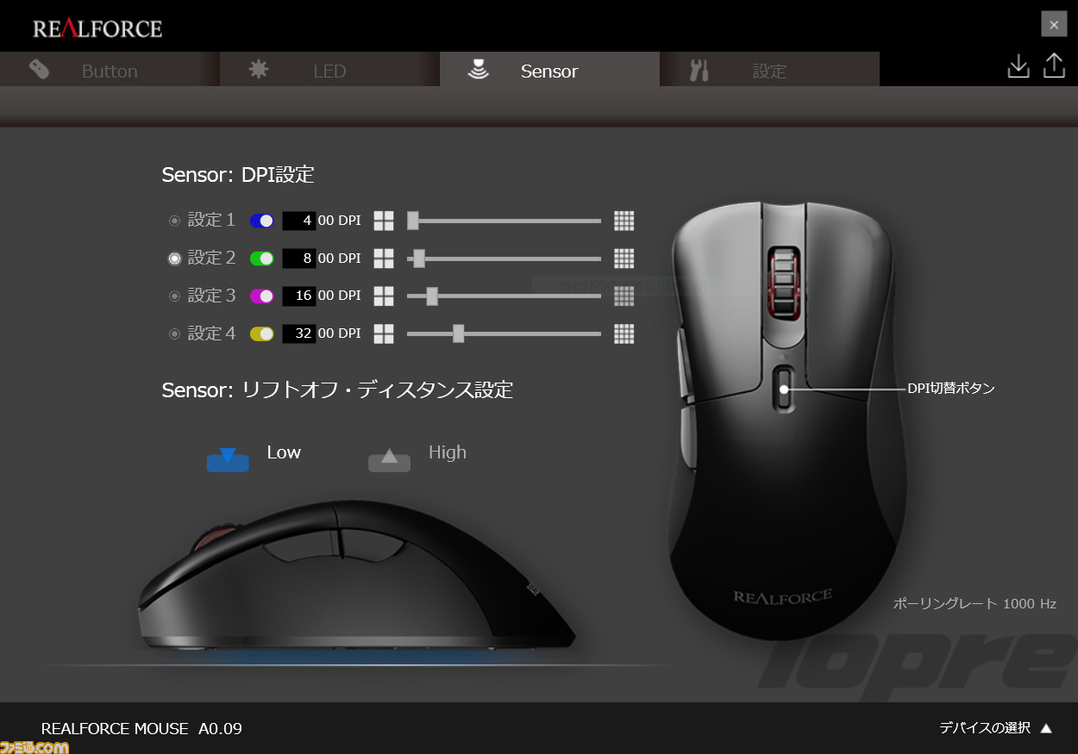The width and height of the screenshot is (1078, 754).
Task: Click the coarse grid icon for 設定 1
Action: click(x=384, y=221)
